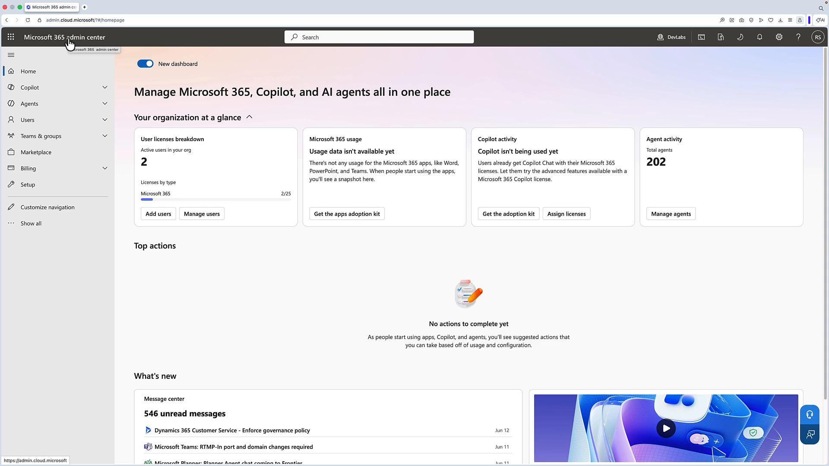Select Customize navigation
The height and width of the screenshot is (466, 829).
[58, 207]
